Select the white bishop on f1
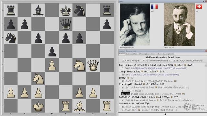Screen dimensions: 207x116 [x=79, y=106]
